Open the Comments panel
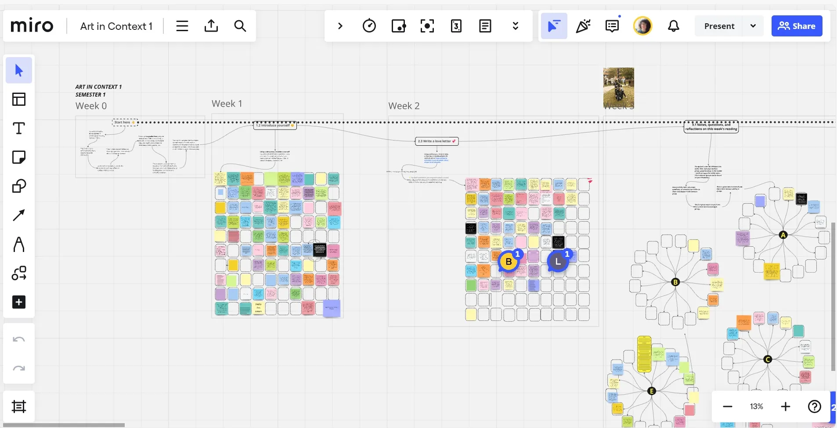The image size is (837, 428). tap(612, 26)
